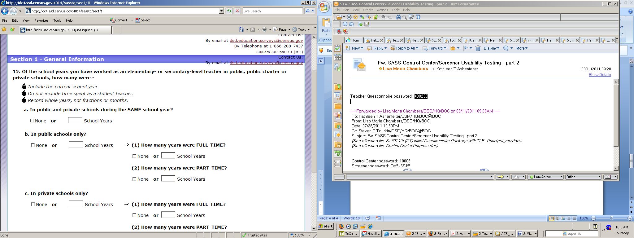Open the To Do checkmark icon in Notes sidebar

coord(338,48)
